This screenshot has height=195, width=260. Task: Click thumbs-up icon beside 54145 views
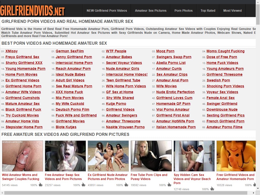click(41, 185)
